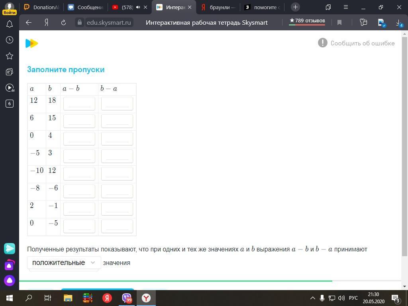Switch to DonationAlerts tab
The width and height of the screenshot is (408, 306).
click(x=41, y=7)
